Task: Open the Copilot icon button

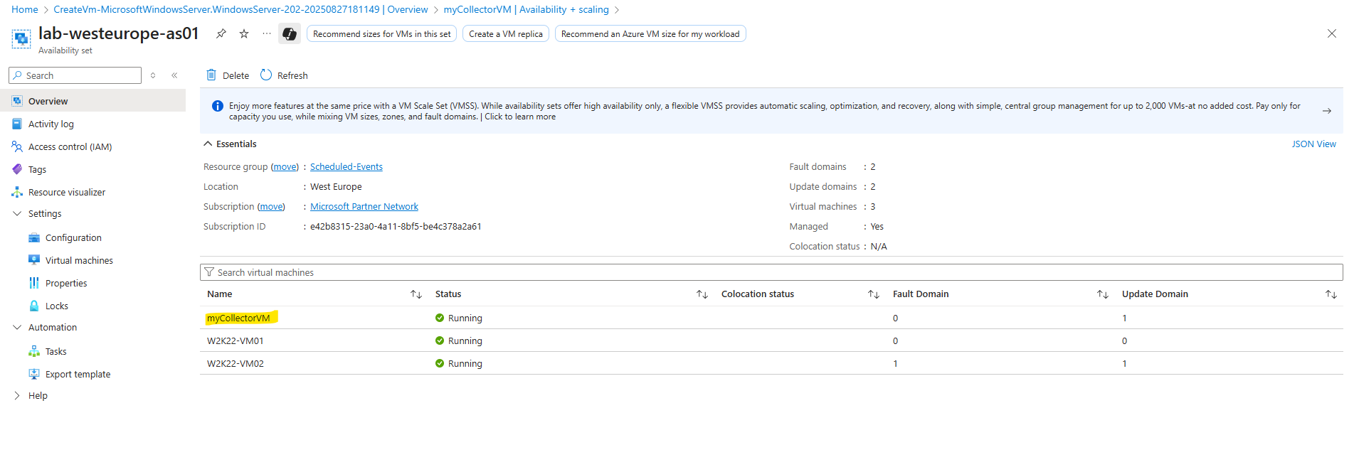Action: click(x=290, y=33)
